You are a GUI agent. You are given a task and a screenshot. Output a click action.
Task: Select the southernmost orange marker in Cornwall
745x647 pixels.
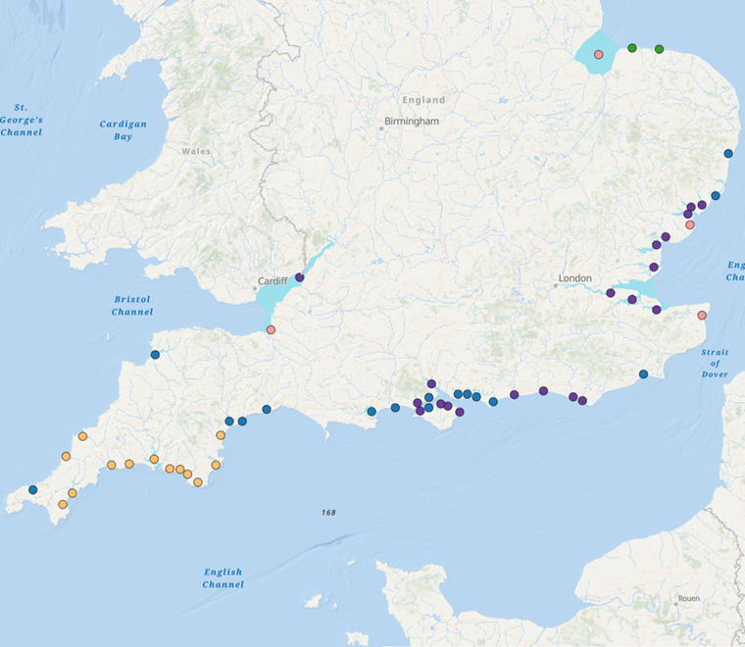63,505
